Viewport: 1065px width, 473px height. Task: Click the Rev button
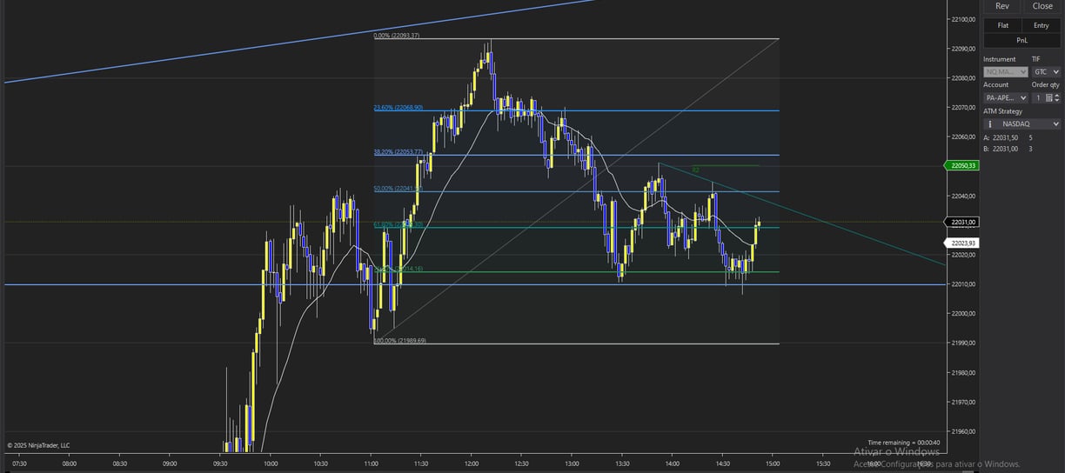coord(1002,6)
